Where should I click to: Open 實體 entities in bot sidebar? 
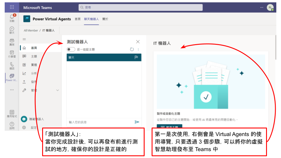click(x=34, y=65)
